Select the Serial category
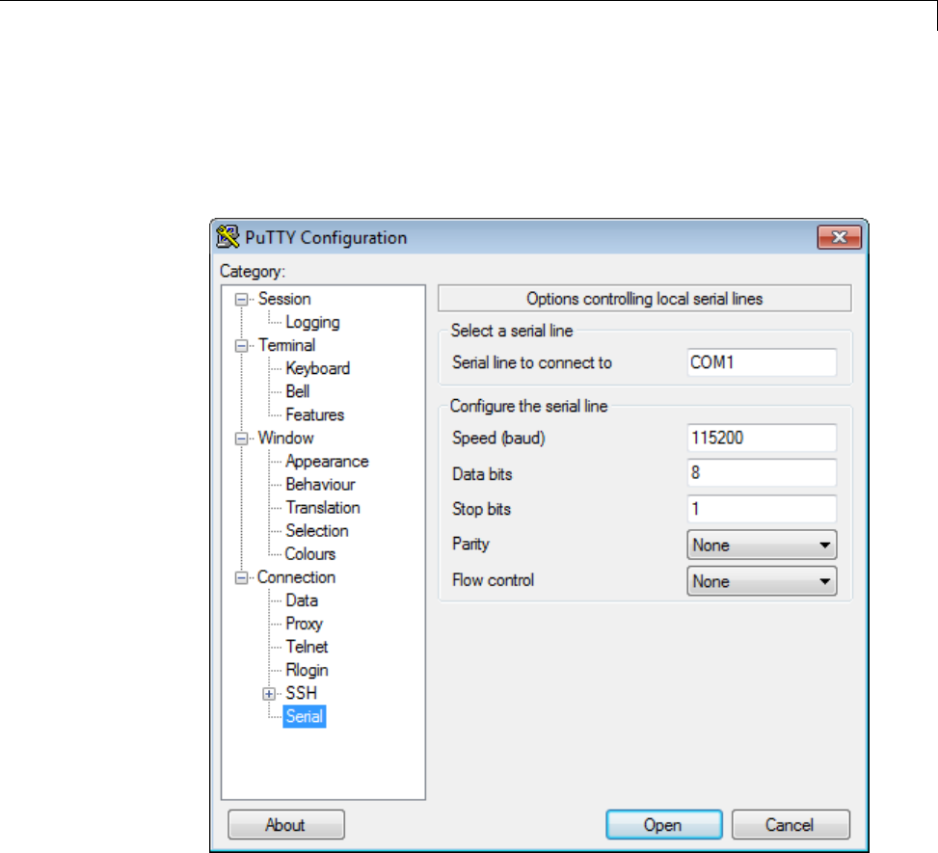The width and height of the screenshot is (938, 853). [304, 716]
